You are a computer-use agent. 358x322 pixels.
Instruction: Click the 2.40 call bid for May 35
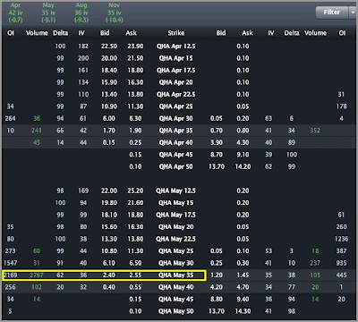(x=109, y=275)
